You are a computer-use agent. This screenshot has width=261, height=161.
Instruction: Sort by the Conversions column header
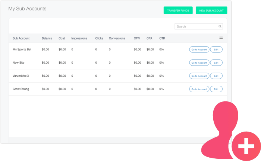(x=117, y=38)
